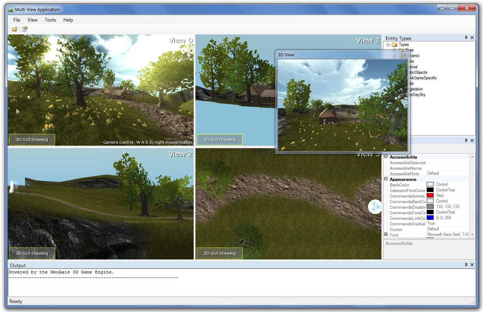The image size is (483, 312).
Task: Open the View menu
Action: tap(32, 20)
